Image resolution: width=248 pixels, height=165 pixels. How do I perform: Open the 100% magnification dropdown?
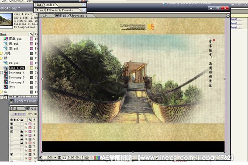(55, 158)
